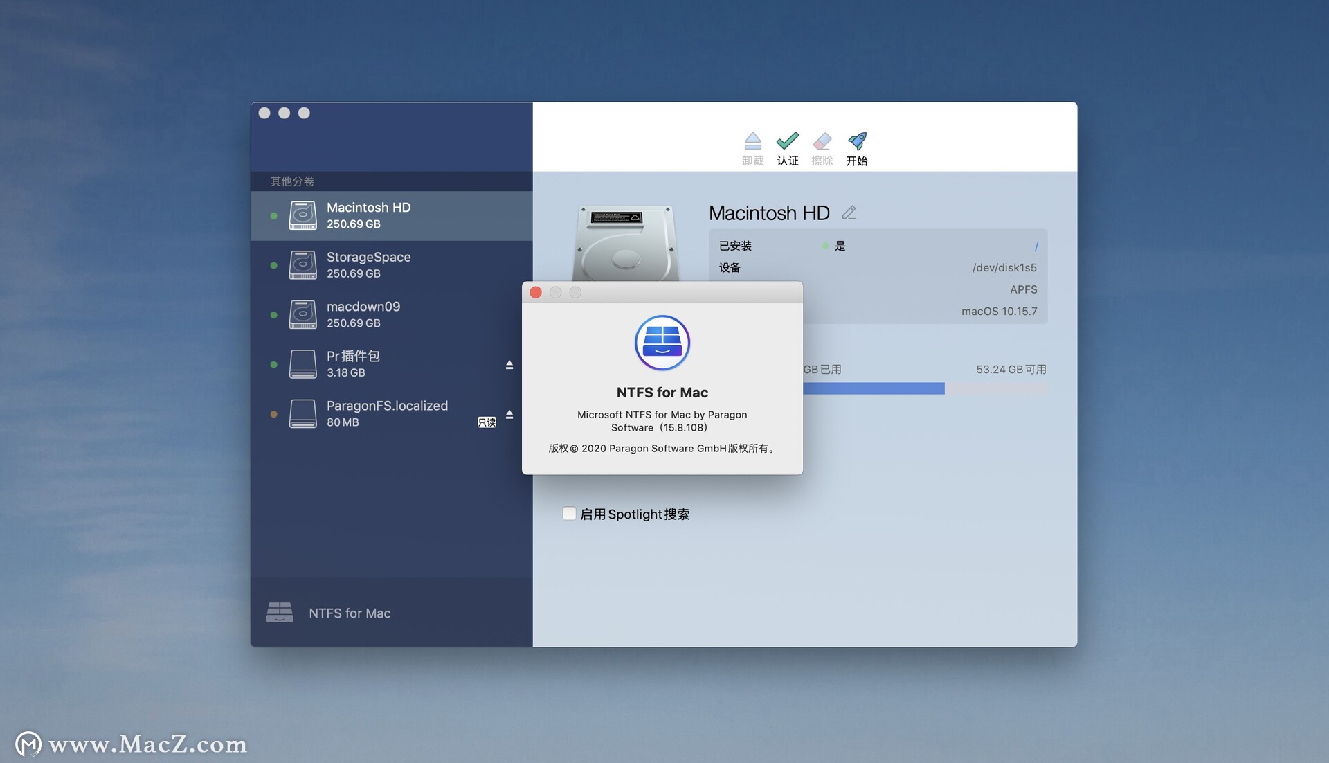Click the Startup (开始) rocket icon
The image size is (1329, 763).
[x=857, y=141]
